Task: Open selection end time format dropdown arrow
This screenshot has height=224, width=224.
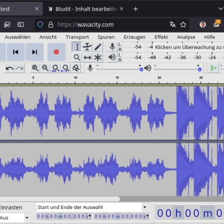Action: [147, 216]
